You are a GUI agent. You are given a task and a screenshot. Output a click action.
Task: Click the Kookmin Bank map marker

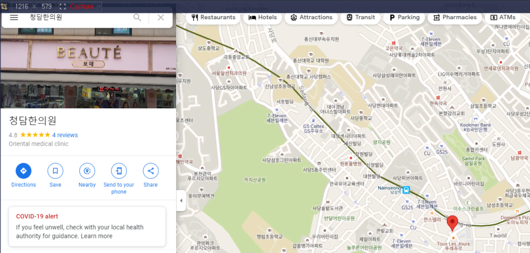click(x=476, y=120)
